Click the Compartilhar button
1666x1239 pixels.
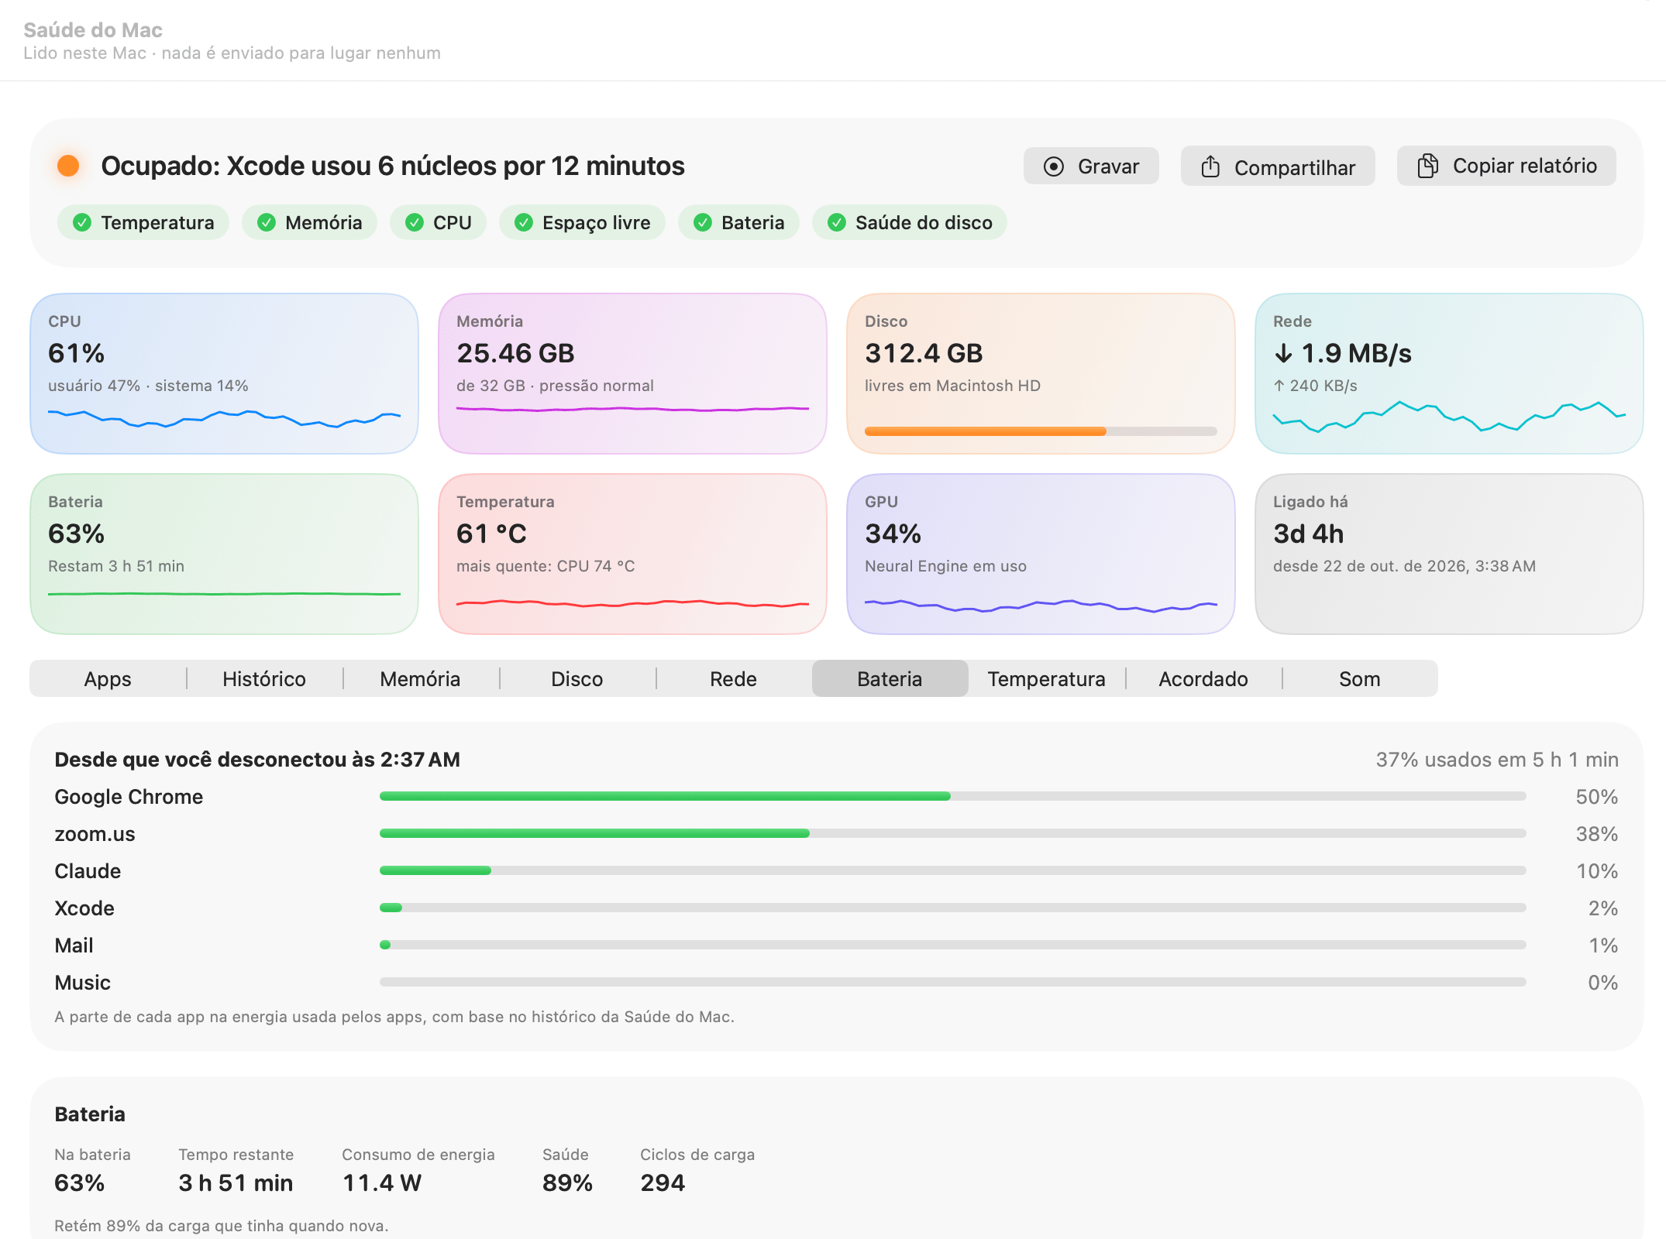pos(1278,166)
